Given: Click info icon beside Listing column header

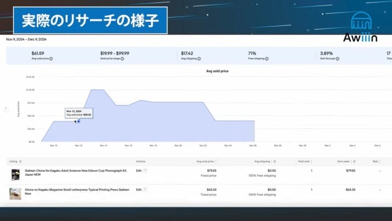Looking at the screenshot, I should click(x=20, y=162).
